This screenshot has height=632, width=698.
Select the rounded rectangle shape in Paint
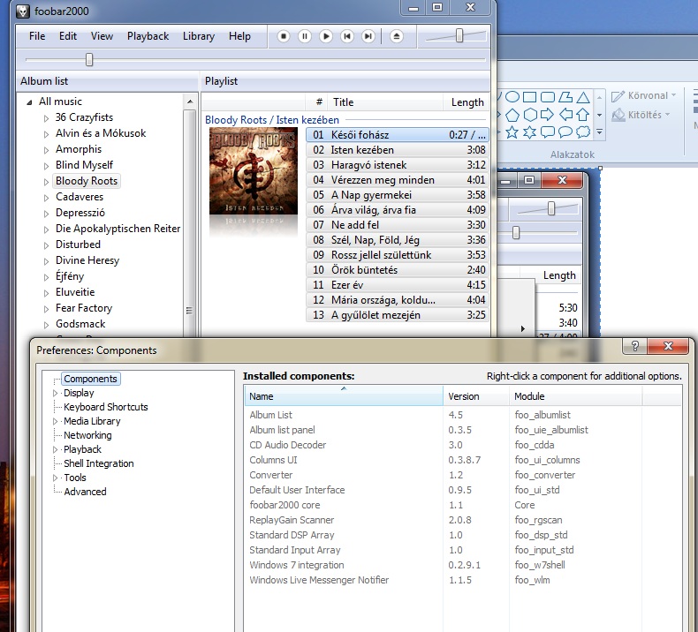click(548, 96)
